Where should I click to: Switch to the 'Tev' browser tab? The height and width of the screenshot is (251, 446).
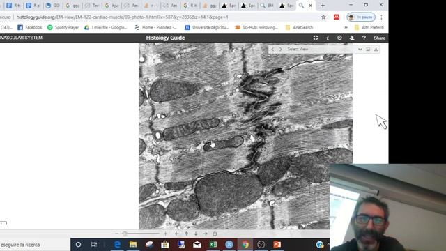[x=92, y=6]
